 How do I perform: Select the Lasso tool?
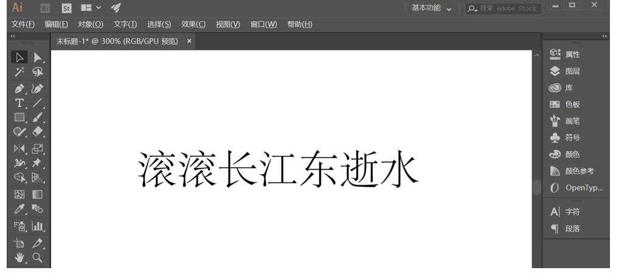point(38,72)
